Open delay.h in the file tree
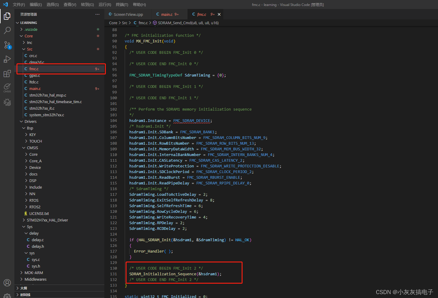438x298 pixels. (38, 246)
